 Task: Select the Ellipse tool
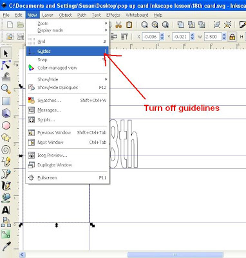[x=6, y=125]
